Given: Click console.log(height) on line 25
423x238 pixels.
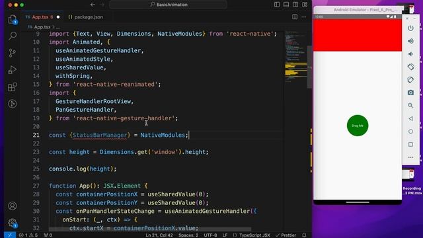Looking at the screenshot, I should pos(83,169).
